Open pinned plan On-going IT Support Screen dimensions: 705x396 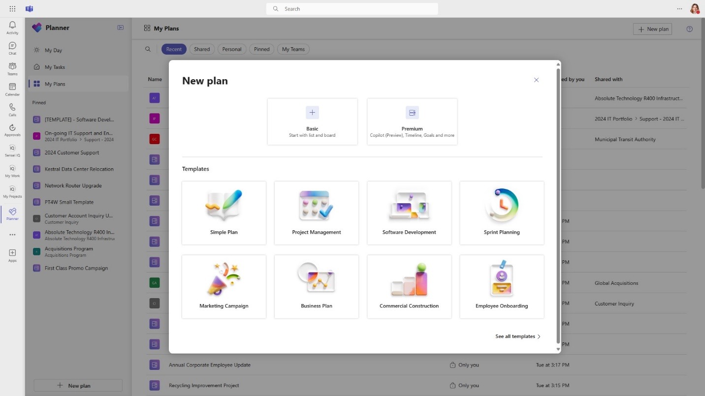pos(78,136)
